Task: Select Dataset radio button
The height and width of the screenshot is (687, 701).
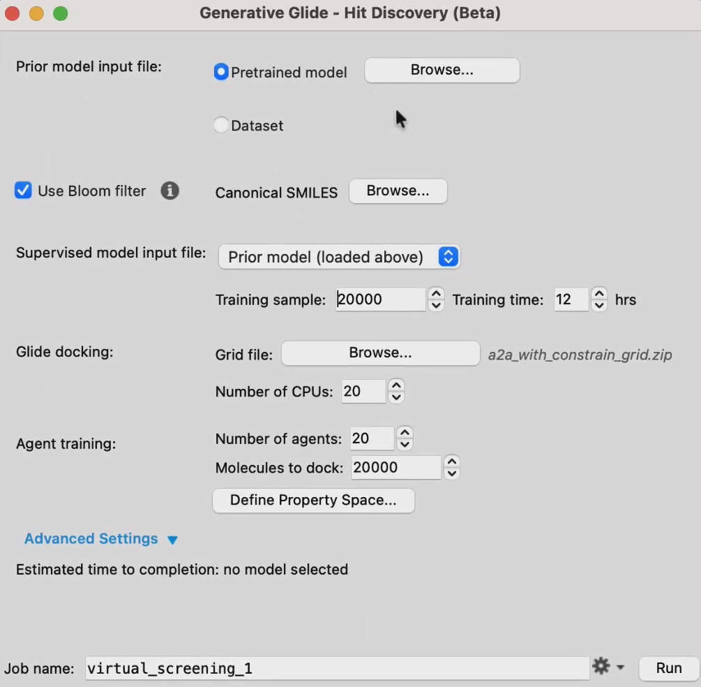Action: tap(221, 125)
